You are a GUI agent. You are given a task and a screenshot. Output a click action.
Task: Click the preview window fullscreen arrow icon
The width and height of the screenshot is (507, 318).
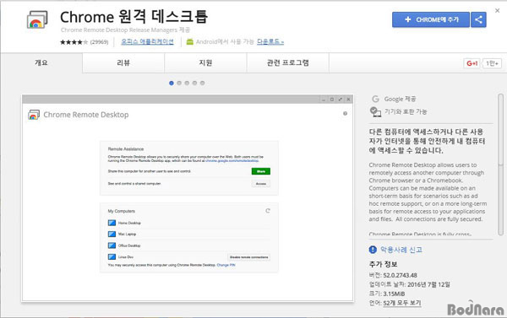point(341,100)
